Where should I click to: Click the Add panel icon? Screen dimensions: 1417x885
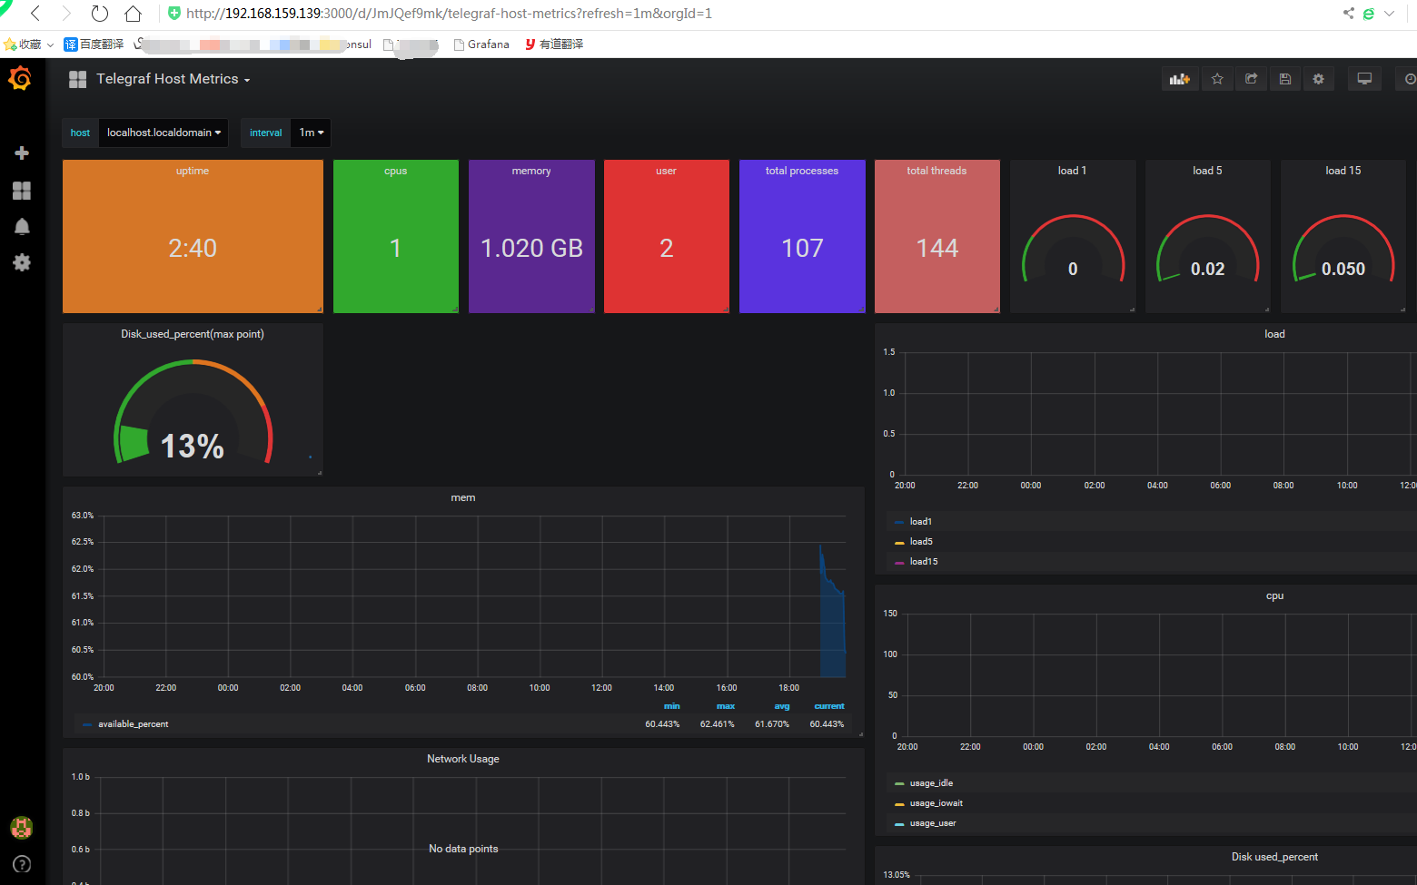[x=1180, y=79]
